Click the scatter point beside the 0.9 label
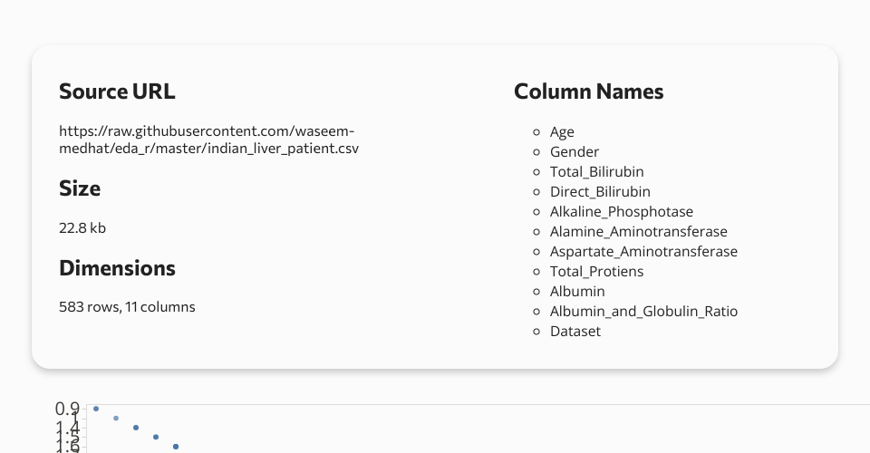This screenshot has width=870, height=453. (x=96, y=409)
